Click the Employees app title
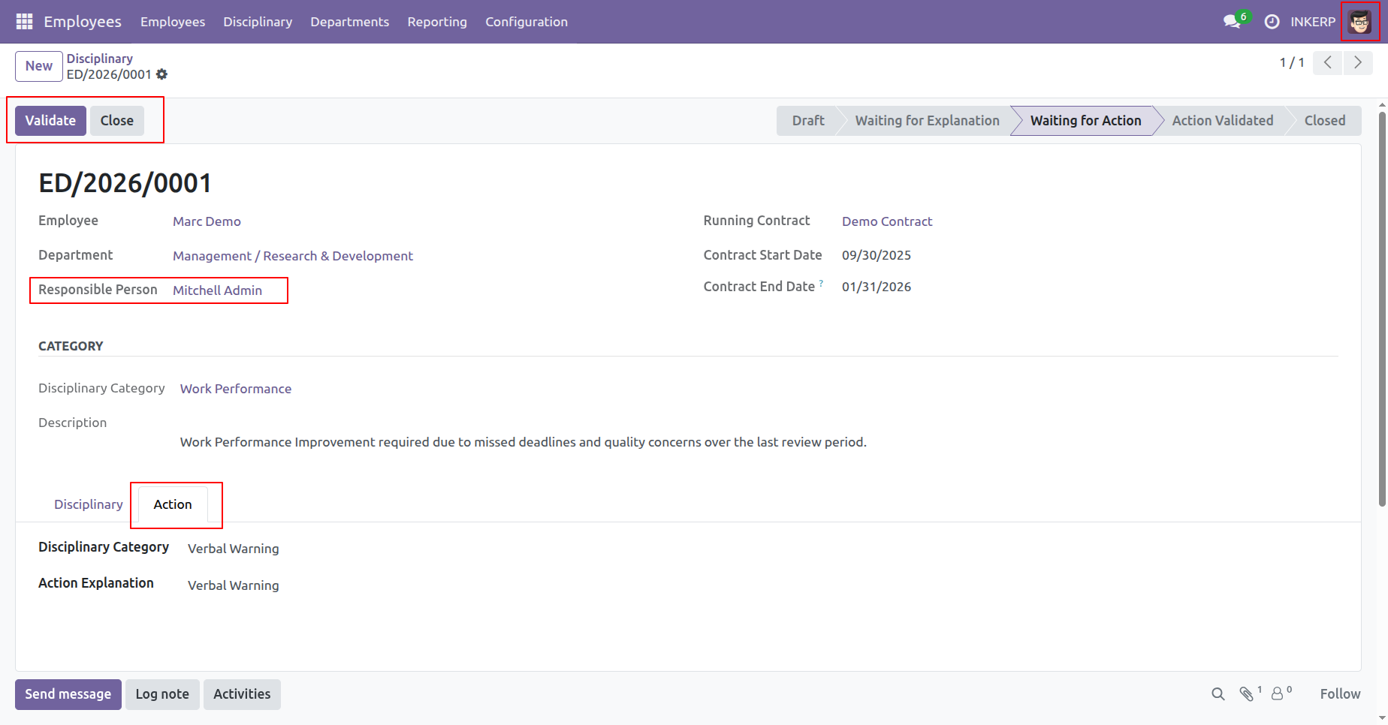Screen dimensions: 1388x725 pyautogui.click(x=83, y=22)
